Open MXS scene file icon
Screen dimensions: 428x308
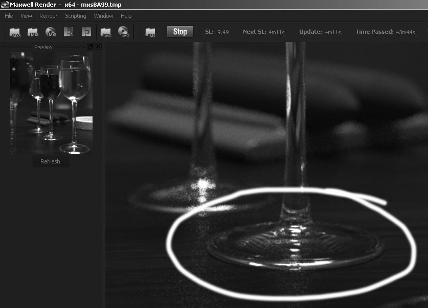pyautogui.click(x=15, y=32)
